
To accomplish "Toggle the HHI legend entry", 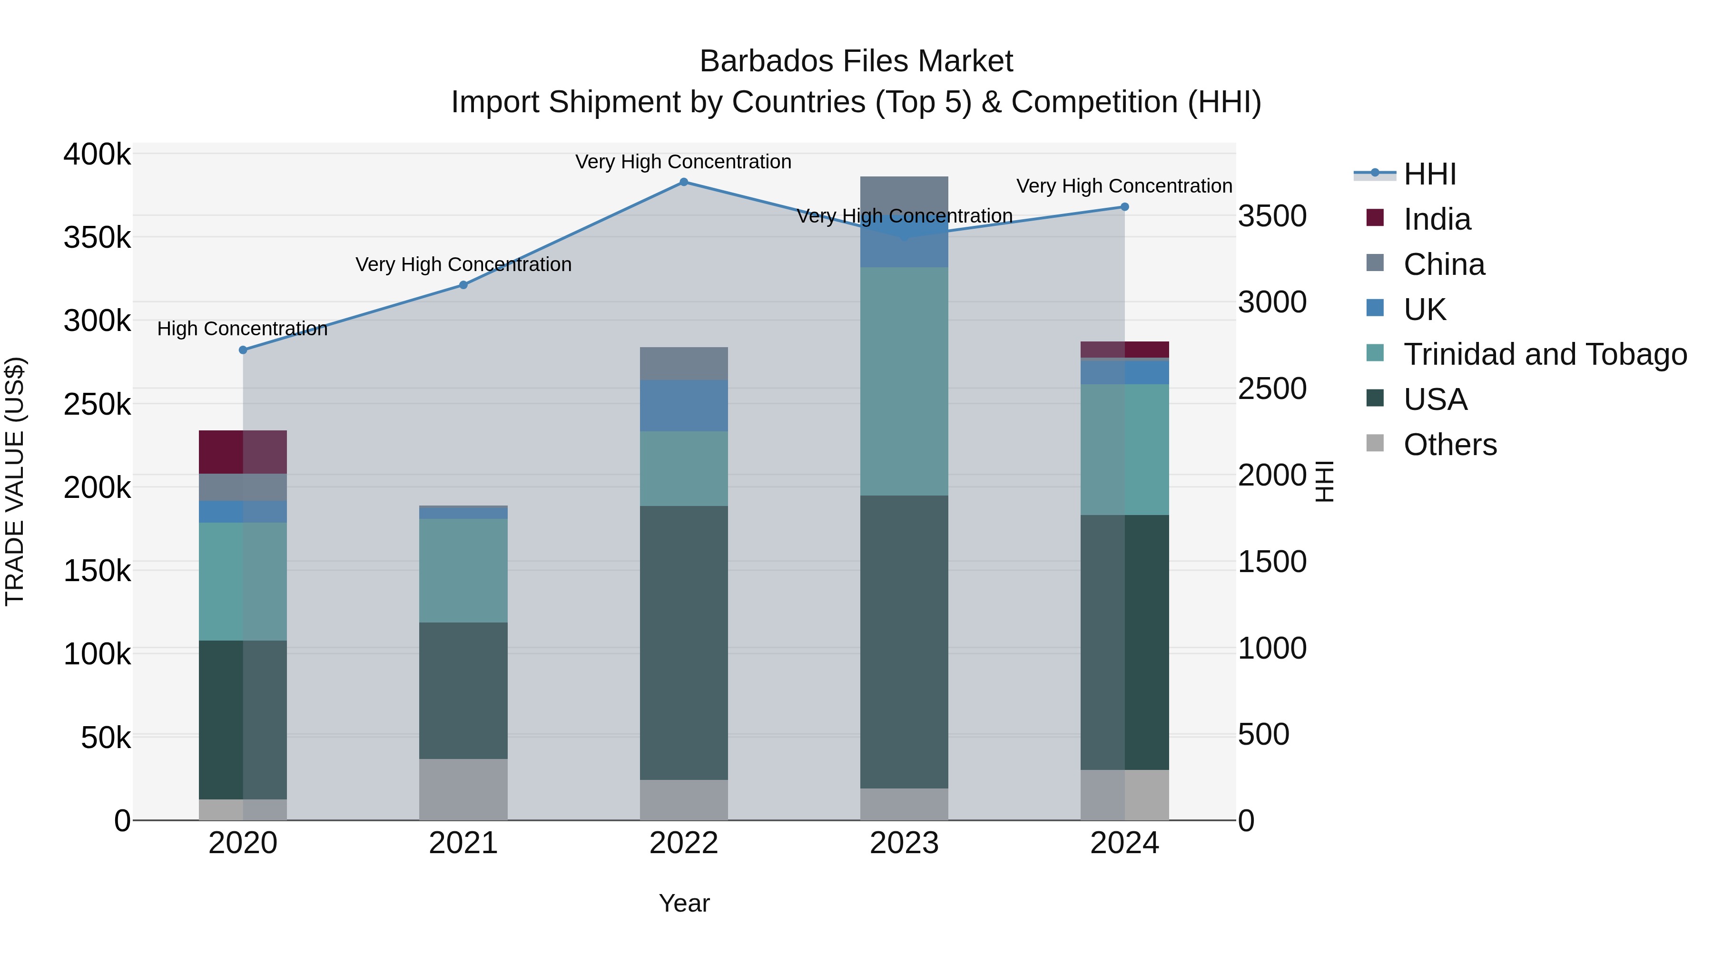I will click(x=1406, y=174).
